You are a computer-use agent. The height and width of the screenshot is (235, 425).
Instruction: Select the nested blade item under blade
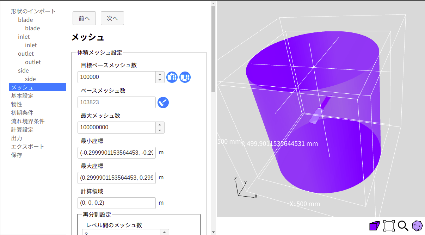pyautogui.click(x=32, y=28)
